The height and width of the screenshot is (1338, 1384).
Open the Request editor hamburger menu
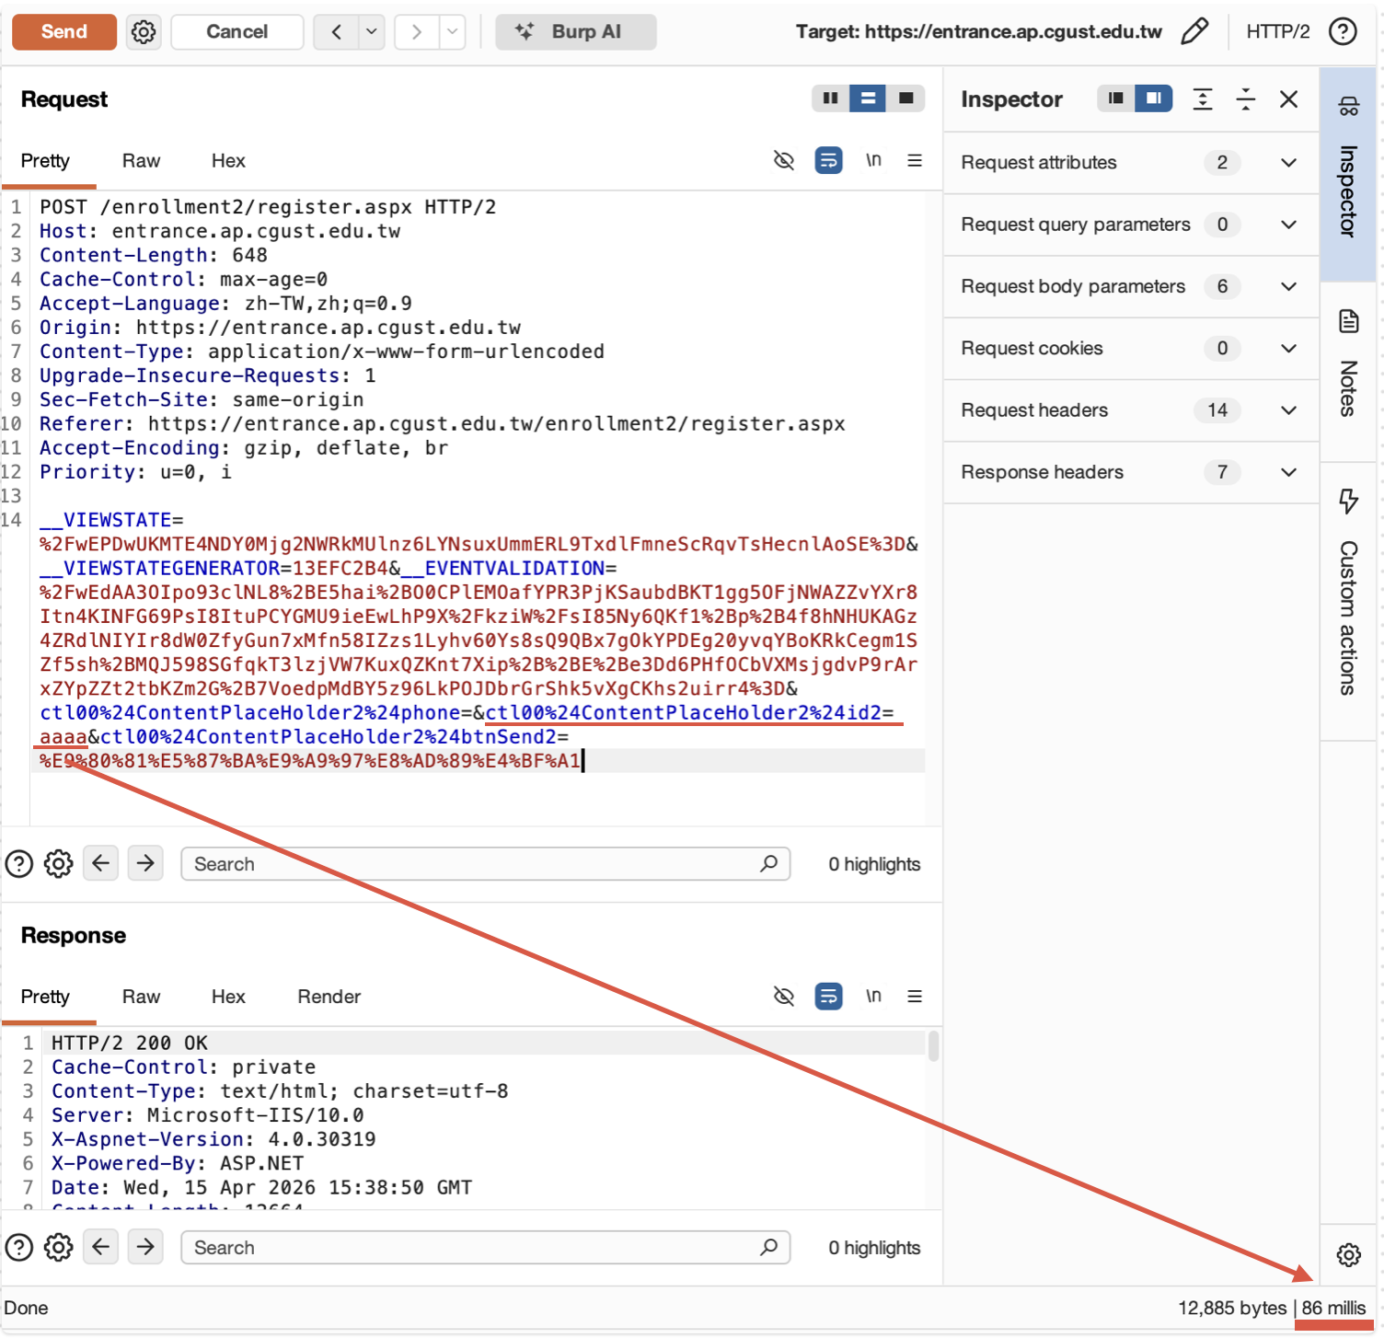click(x=915, y=160)
